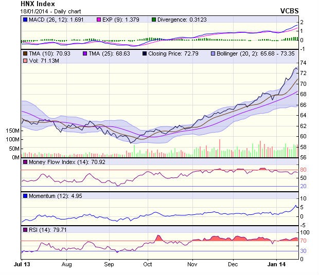Viewport: 319px width, 275px height.
Task: Select the Jan 14 date axis label
Action: (278, 264)
